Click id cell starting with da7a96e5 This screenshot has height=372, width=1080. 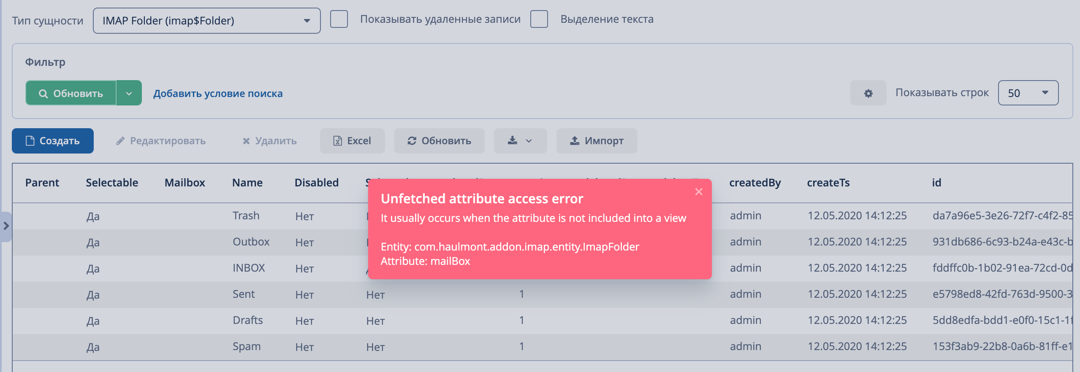tap(1002, 216)
